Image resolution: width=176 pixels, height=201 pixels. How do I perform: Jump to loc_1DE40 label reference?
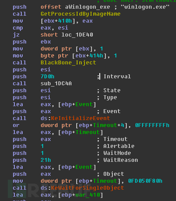pos(77,35)
